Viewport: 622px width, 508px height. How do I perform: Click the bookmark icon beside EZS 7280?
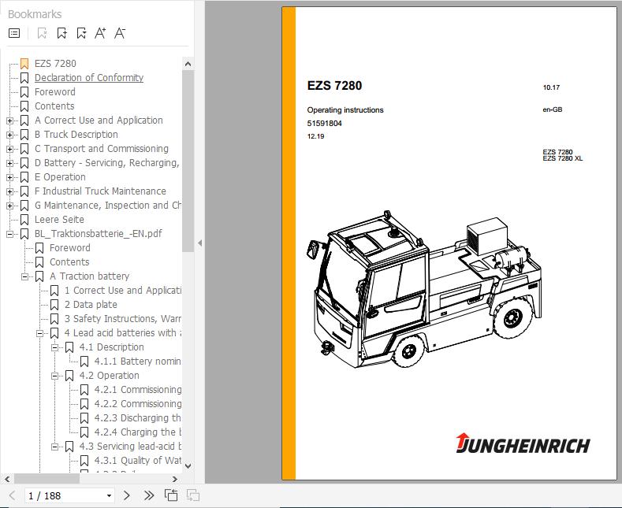tap(24, 64)
